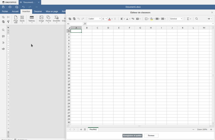Click the insert function fx icon
This screenshot has height=140, width=215.
[85, 24]
